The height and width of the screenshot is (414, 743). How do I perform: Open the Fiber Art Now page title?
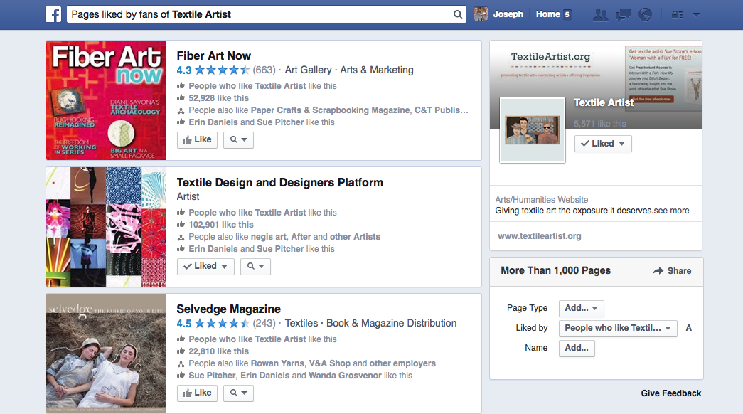214,56
